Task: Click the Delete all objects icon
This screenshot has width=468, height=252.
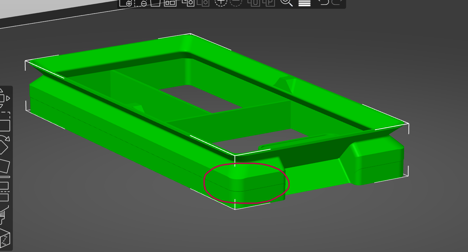Action: [x=155, y=3]
